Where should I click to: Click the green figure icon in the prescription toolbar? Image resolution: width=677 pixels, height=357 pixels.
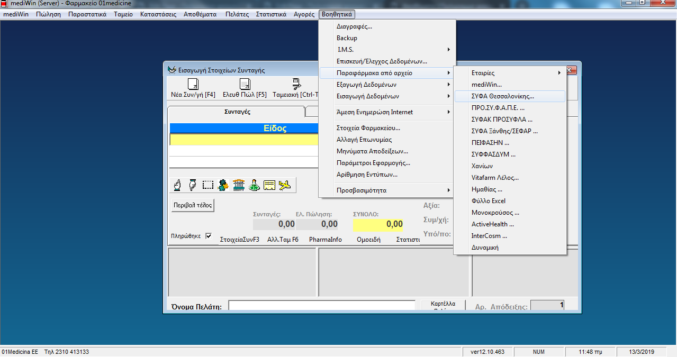[x=223, y=185]
